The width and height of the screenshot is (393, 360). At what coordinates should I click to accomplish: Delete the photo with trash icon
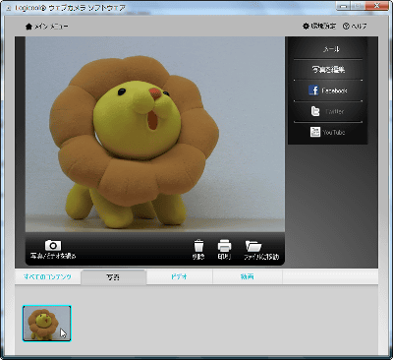point(198,246)
